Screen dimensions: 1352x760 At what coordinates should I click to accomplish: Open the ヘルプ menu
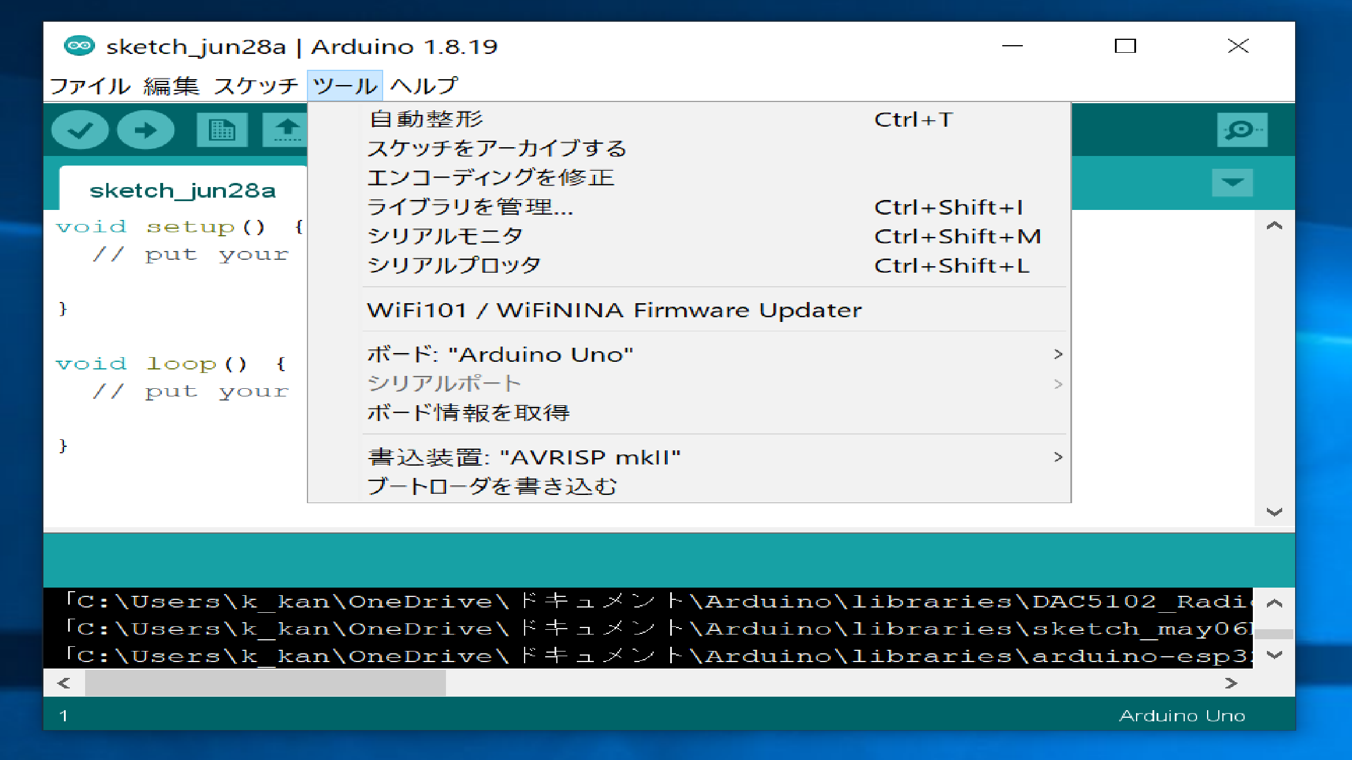(424, 86)
